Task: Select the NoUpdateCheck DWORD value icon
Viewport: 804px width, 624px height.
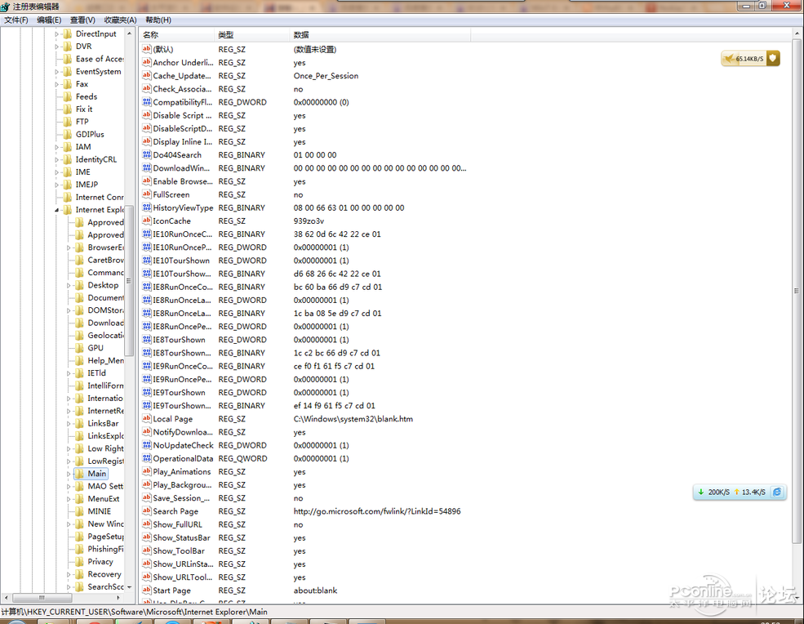Action: click(x=147, y=445)
